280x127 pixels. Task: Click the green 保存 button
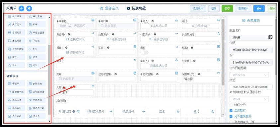(227, 8)
